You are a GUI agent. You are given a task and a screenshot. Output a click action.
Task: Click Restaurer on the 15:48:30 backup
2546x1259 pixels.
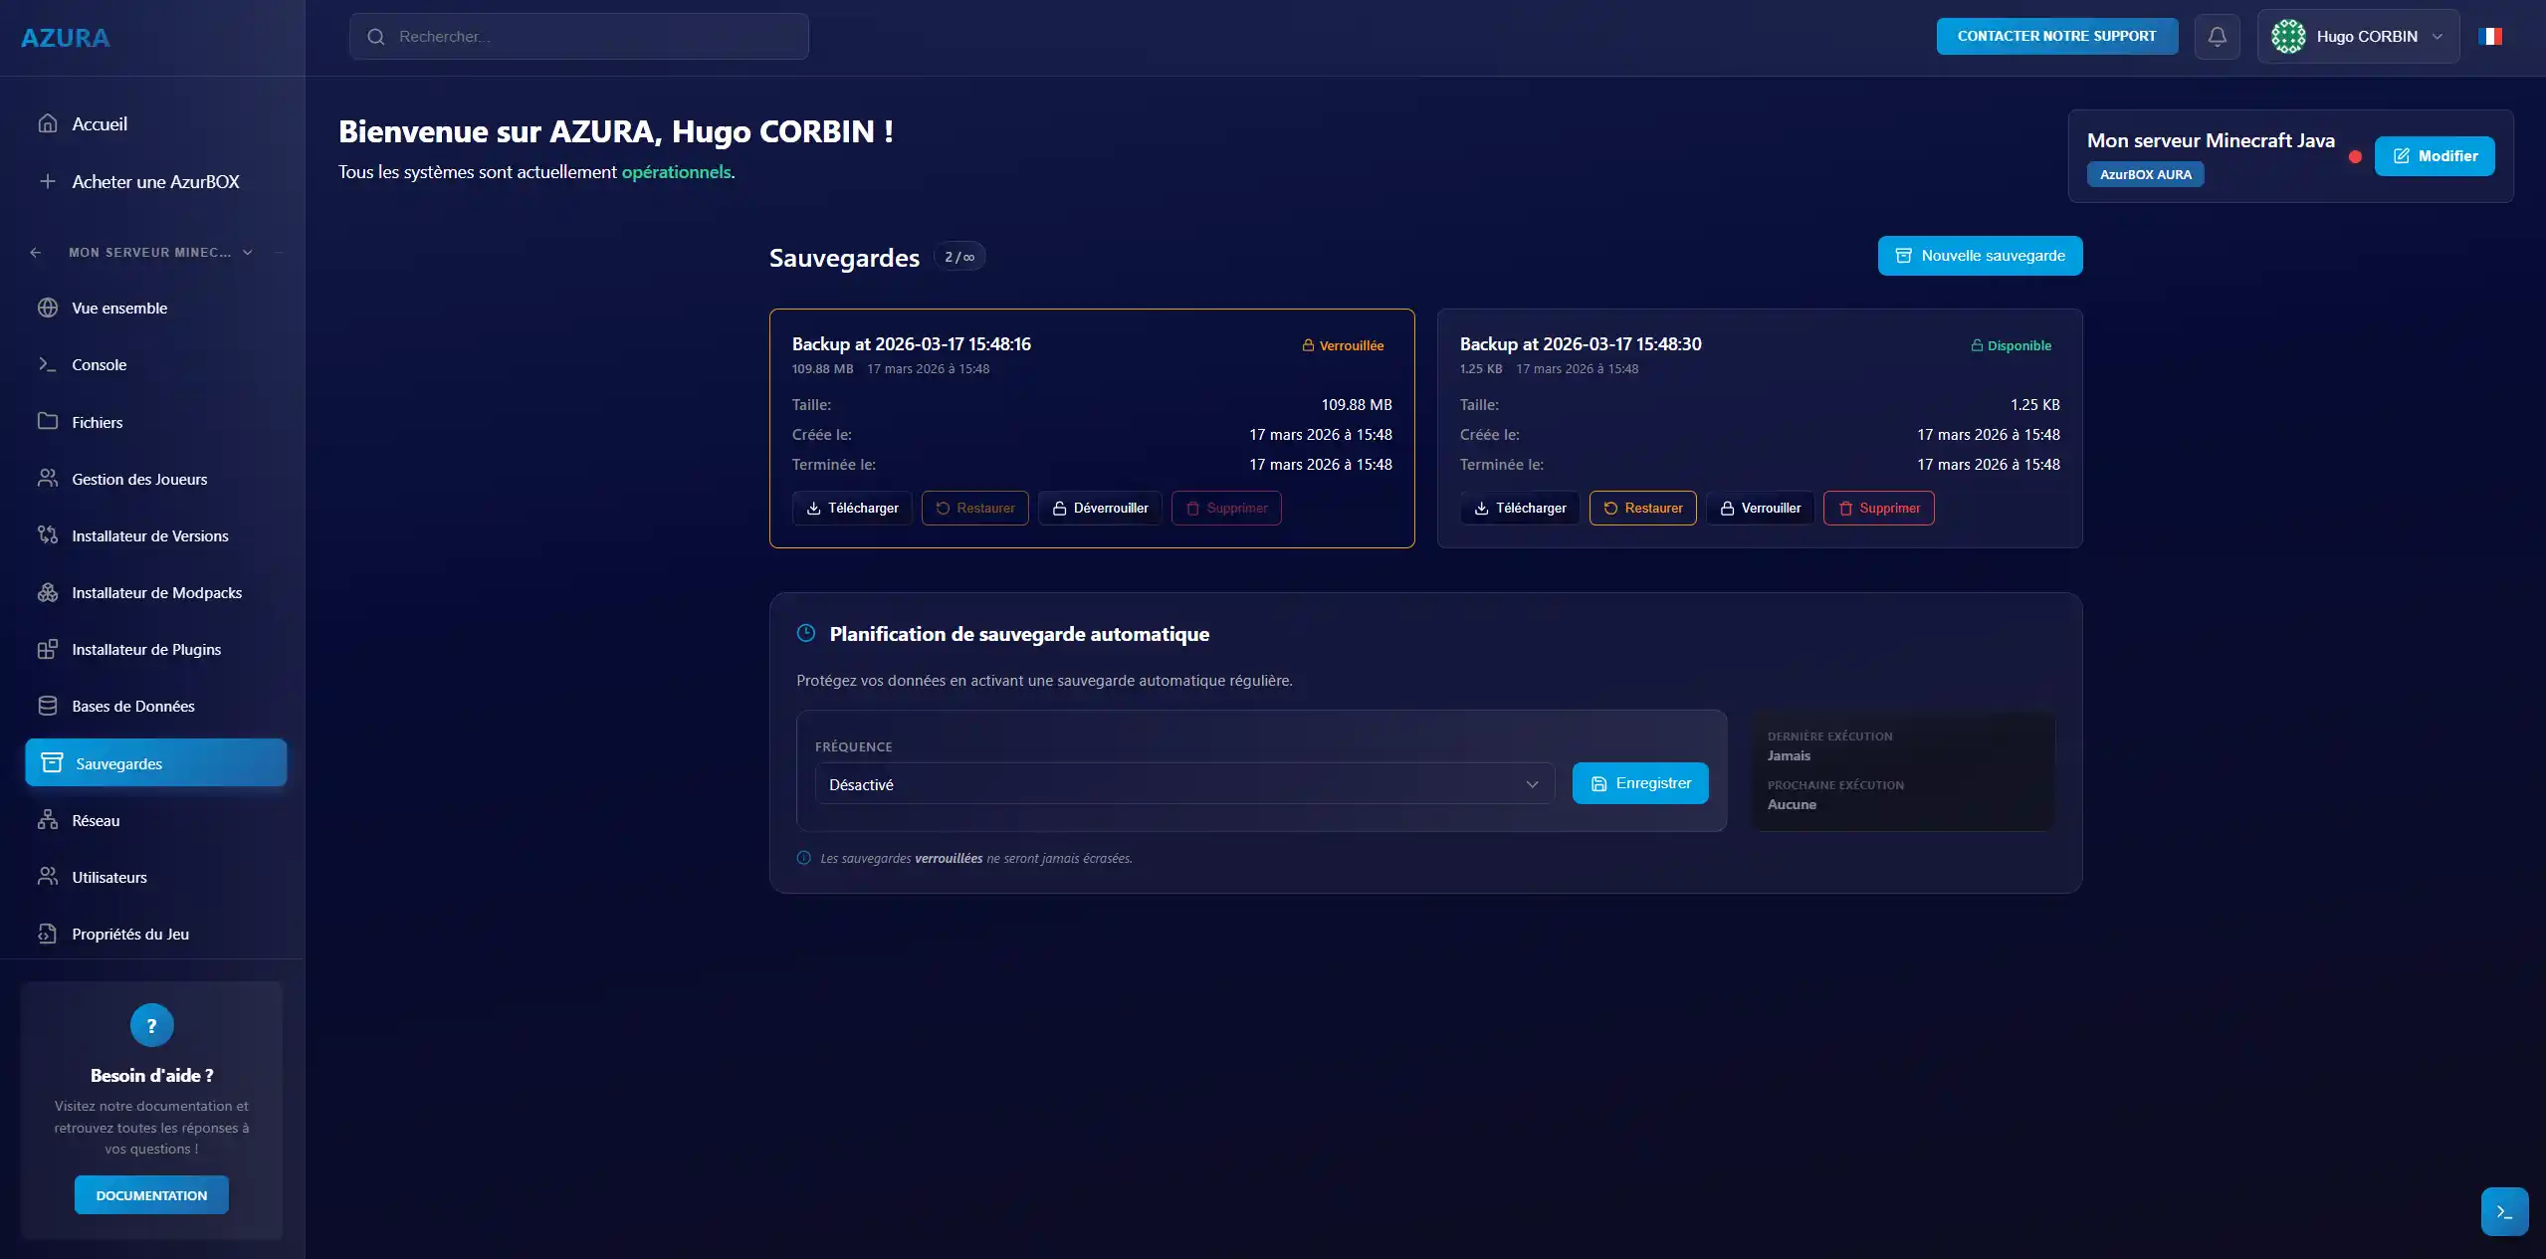(x=1642, y=509)
